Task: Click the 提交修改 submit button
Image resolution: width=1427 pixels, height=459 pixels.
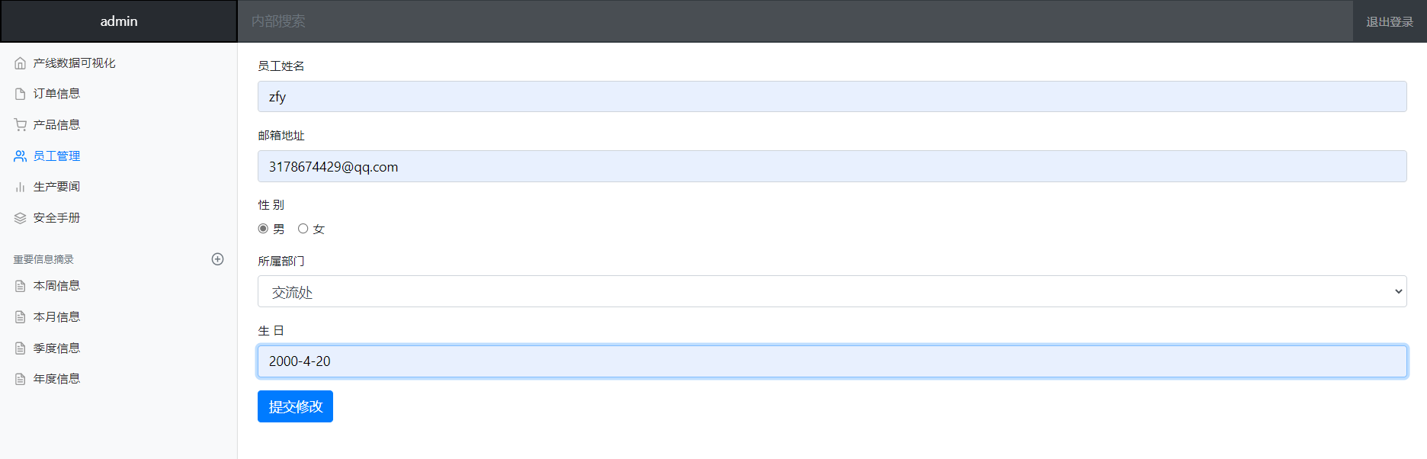Action: (295, 406)
